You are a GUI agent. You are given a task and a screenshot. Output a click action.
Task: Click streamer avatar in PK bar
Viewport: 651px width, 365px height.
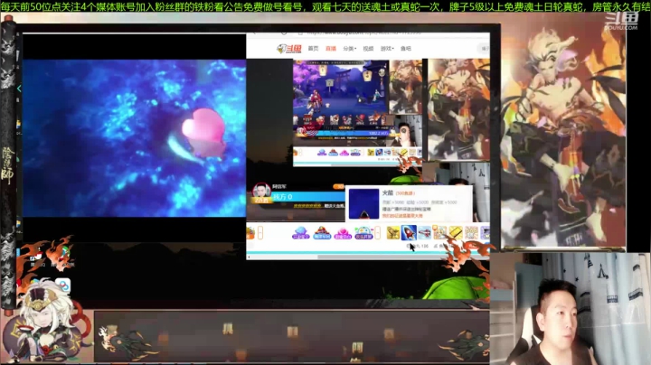pyautogui.click(x=261, y=192)
